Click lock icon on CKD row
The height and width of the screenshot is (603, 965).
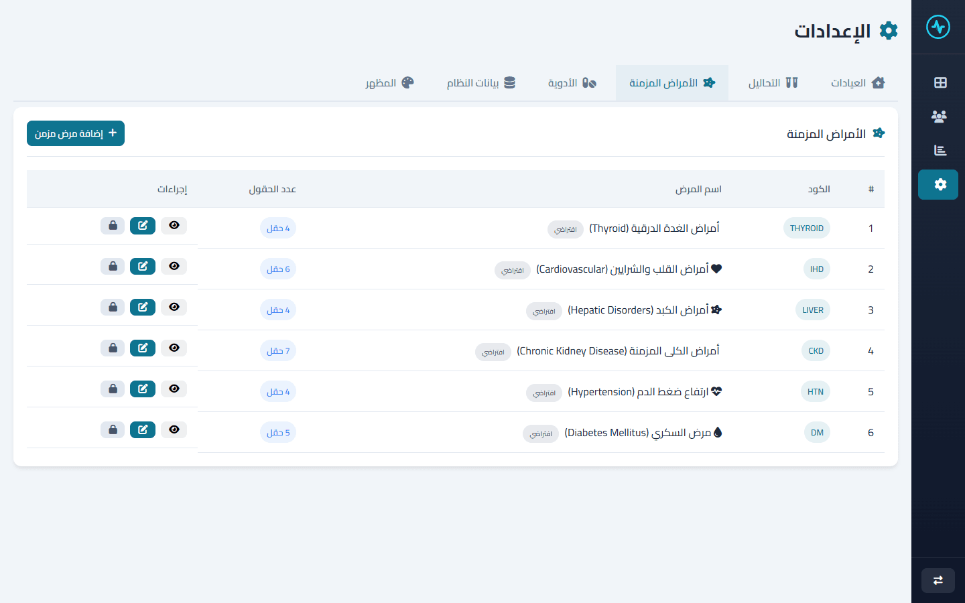pos(113,348)
